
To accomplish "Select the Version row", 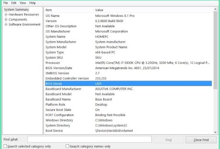I will click(128, 21).
